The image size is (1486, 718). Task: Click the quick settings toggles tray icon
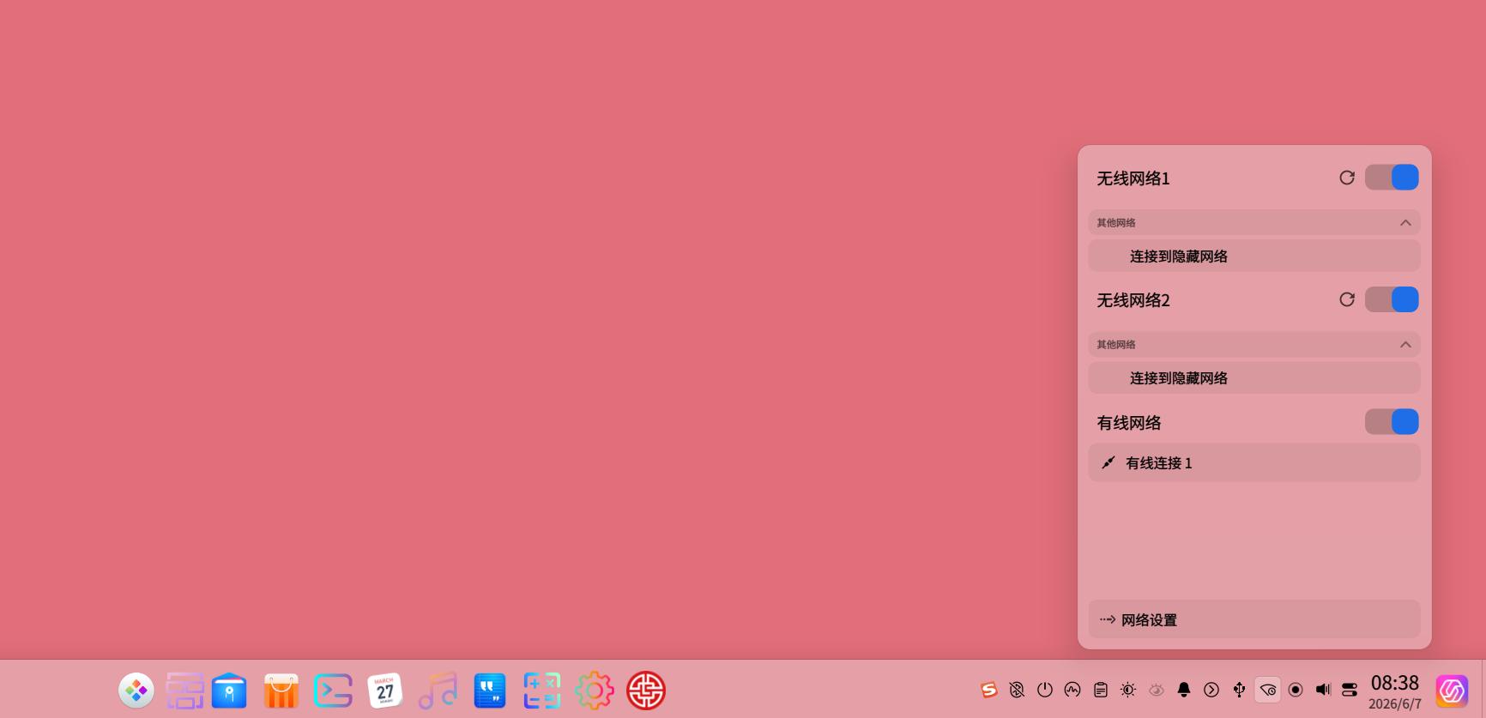(x=1350, y=690)
